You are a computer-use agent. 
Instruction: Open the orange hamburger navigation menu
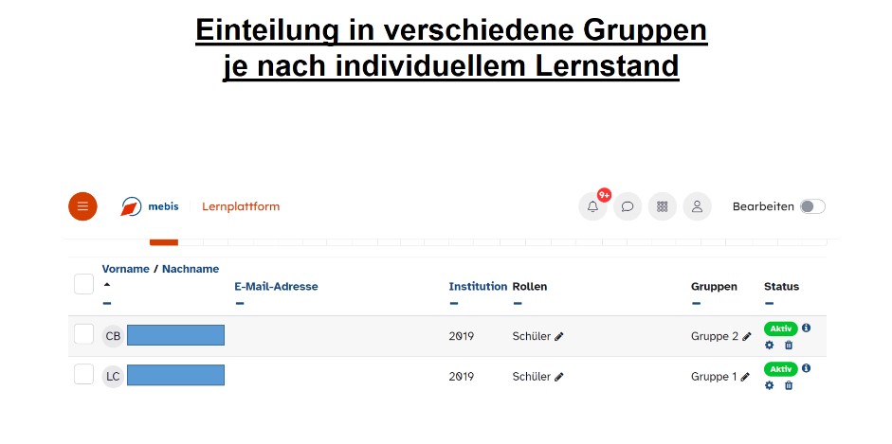(82, 206)
